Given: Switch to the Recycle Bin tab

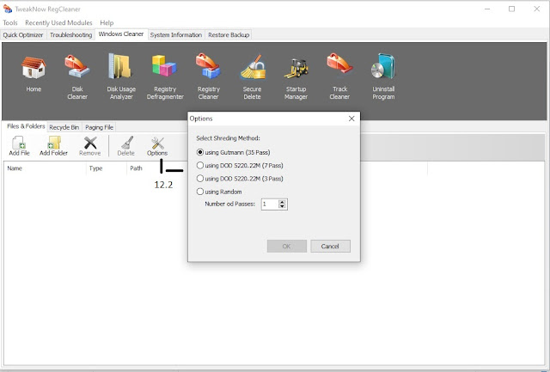Looking at the screenshot, I should click(x=64, y=127).
